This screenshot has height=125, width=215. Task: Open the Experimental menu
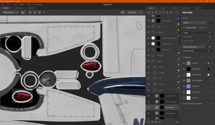(x=37, y=5)
